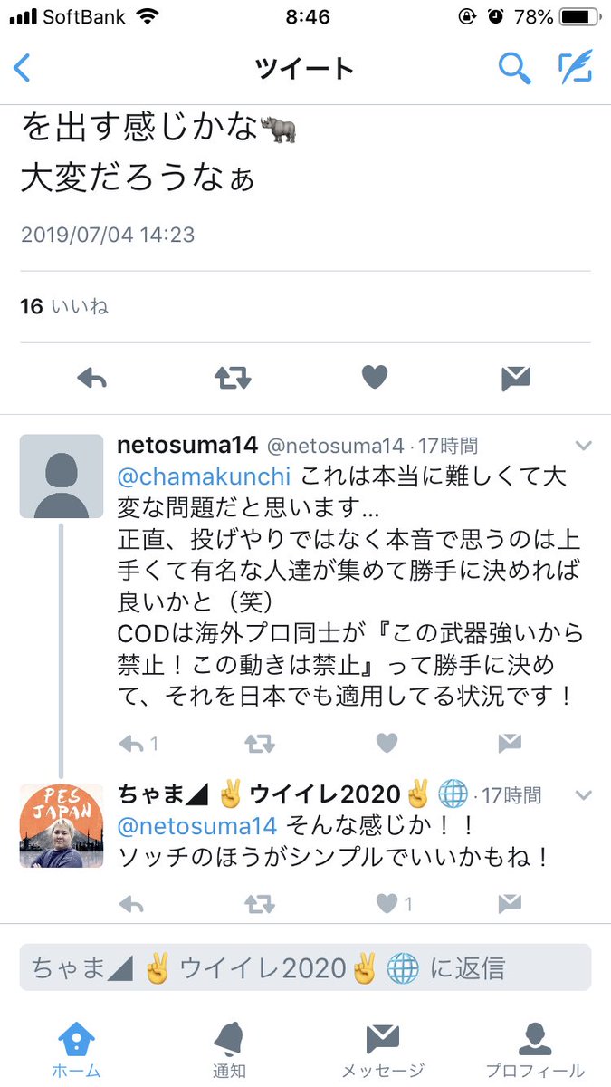Share main tweet via direct message icon

click(515, 378)
